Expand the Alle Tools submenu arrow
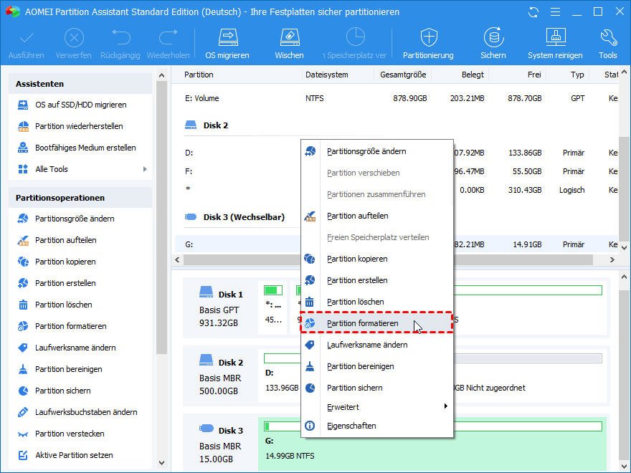Image resolution: width=631 pixels, height=473 pixels. point(145,169)
